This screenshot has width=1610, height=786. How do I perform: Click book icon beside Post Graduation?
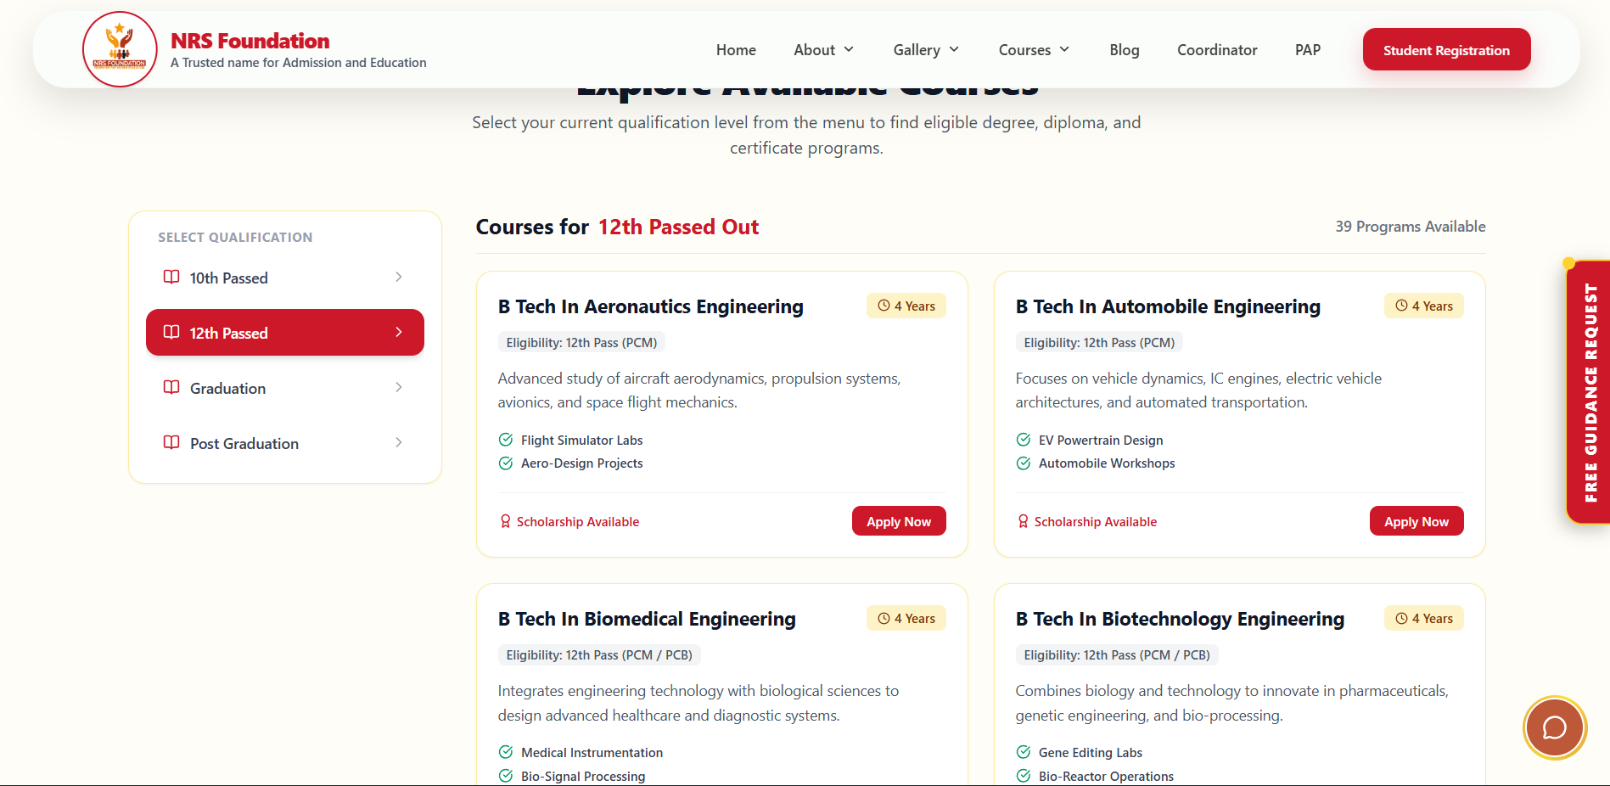click(171, 443)
